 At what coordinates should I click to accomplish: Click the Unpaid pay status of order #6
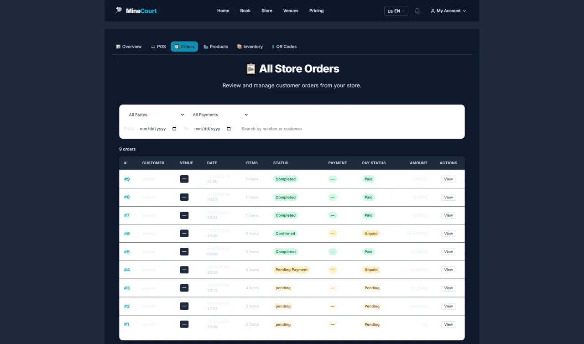(371, 234)
